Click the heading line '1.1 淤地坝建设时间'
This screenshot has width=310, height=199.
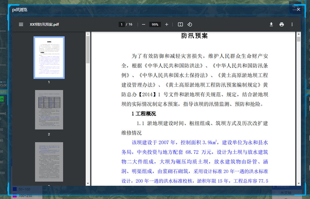point(160,123)
